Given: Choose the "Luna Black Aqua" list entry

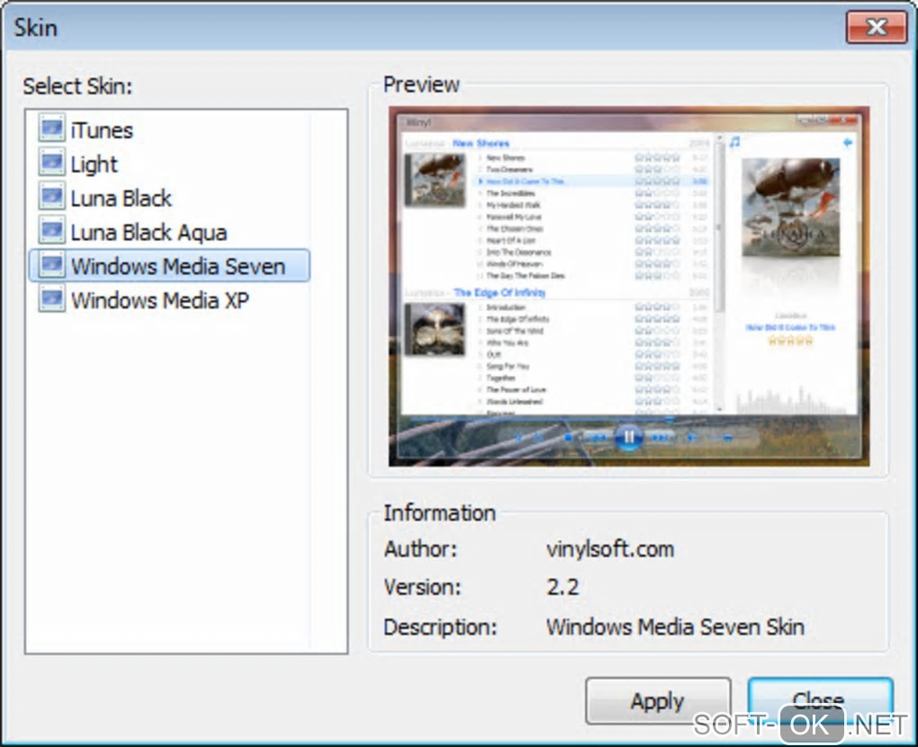Looking at the screenshot, I should (x=148, y=233).
